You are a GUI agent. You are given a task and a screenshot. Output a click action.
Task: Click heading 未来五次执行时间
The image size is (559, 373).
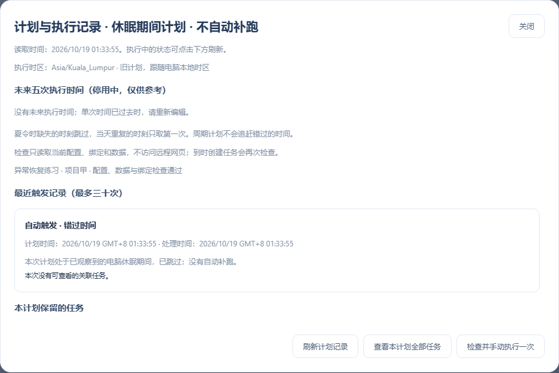click(90, 90)
